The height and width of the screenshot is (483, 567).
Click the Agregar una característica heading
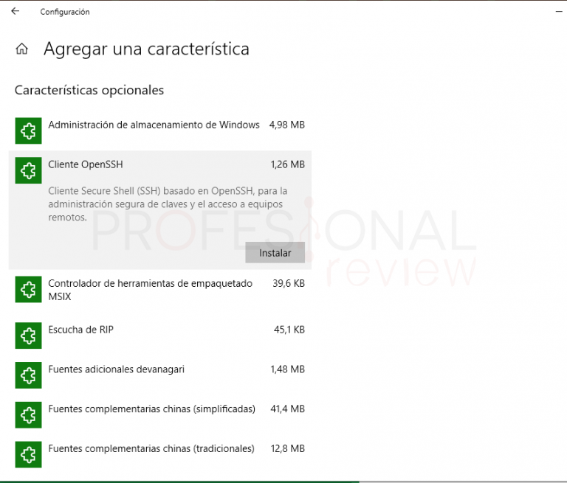(146, 49)
